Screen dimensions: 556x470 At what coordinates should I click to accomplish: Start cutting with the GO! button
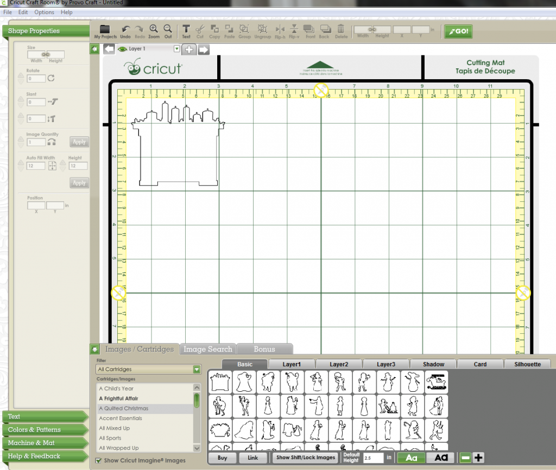[458, 31]
